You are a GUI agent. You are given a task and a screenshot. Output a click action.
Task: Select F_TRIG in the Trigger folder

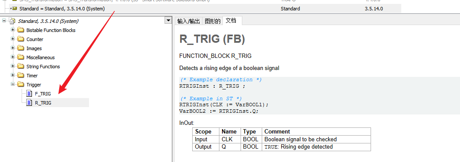coord(43,94)
